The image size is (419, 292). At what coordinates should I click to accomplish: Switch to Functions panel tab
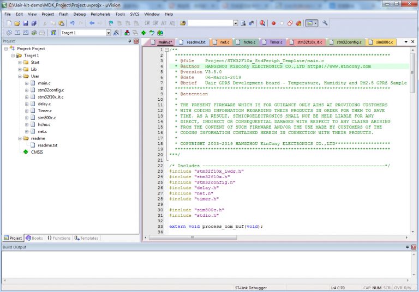pyautogui.click(x=59, y=238)
